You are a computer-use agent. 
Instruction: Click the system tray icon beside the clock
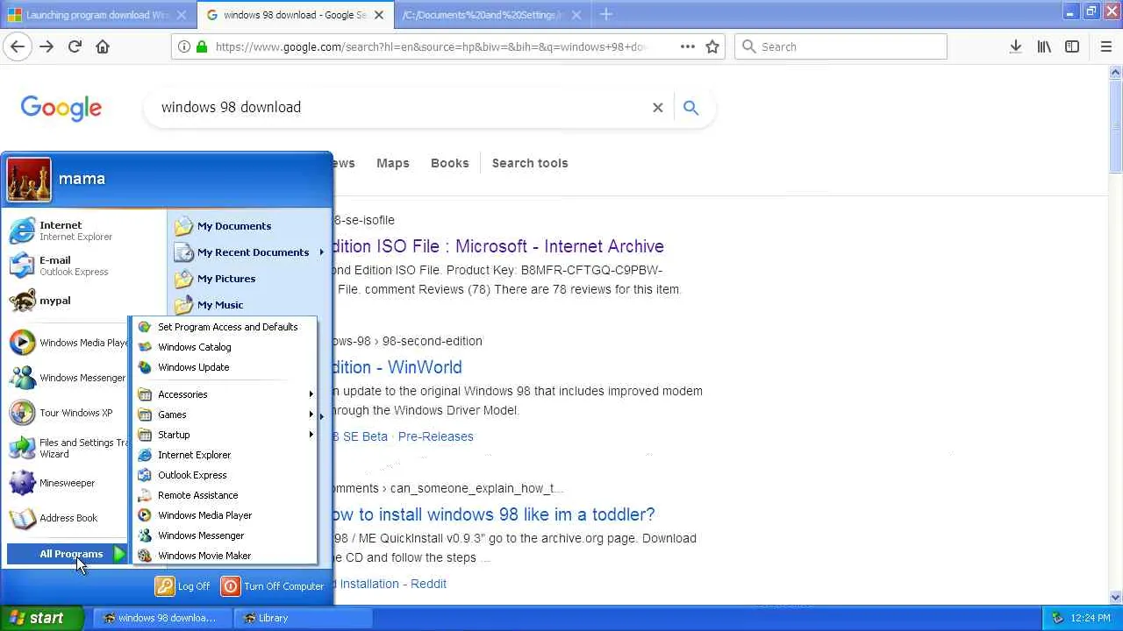point(1057,618)
